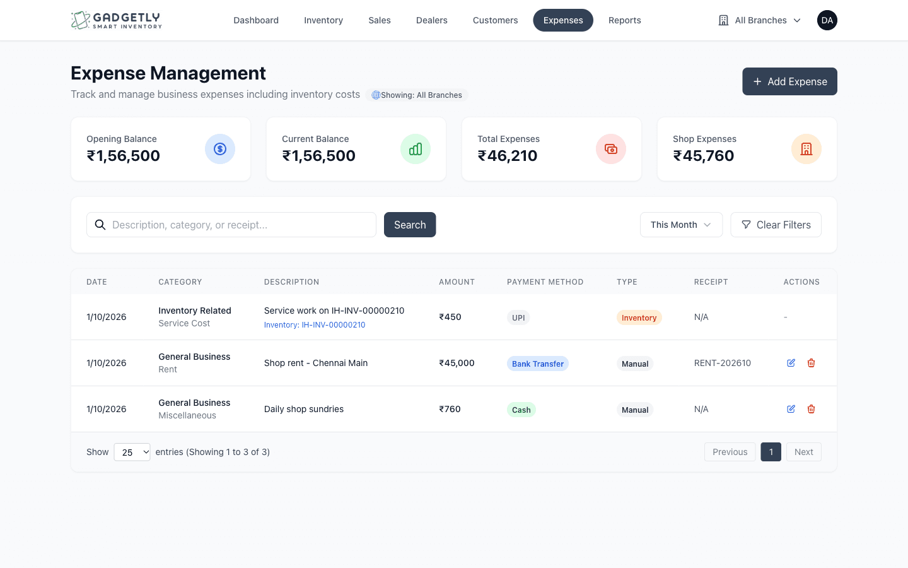Click the branch building icon in header
The height and width of the screenshot is (568, 908).
click(723, 20)
